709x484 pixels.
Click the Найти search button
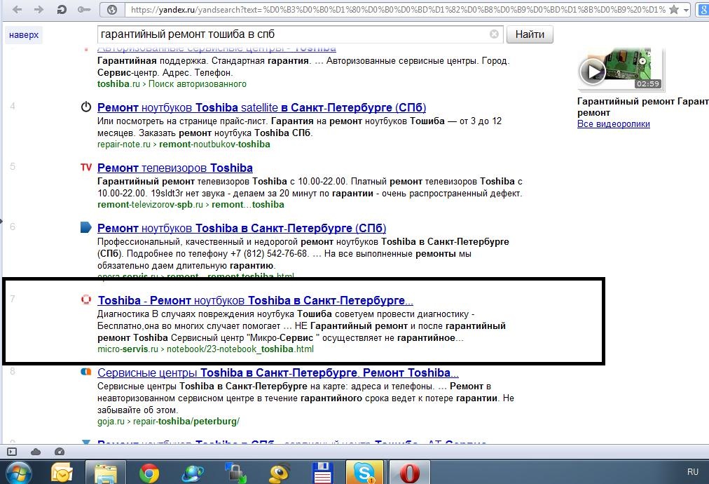[530, 34]
